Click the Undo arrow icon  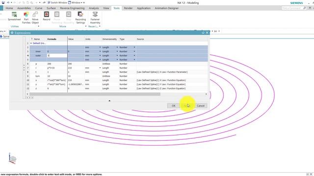8,2
